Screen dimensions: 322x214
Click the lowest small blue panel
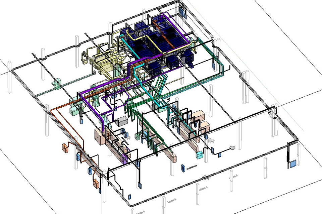point(129,197)
